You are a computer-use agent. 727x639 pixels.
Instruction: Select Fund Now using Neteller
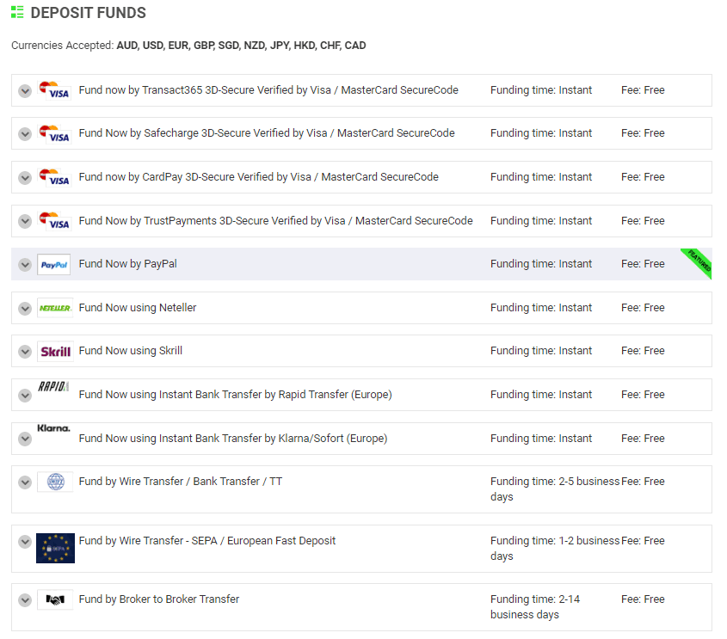(x=138, y=308)
